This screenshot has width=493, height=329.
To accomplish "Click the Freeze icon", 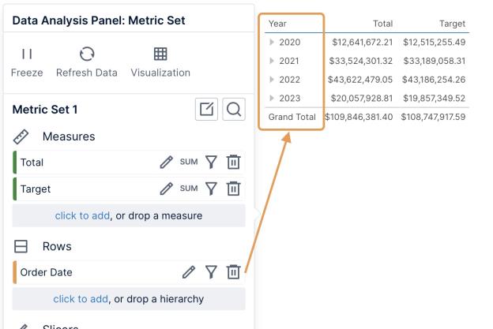I will [x=27, y=54].
